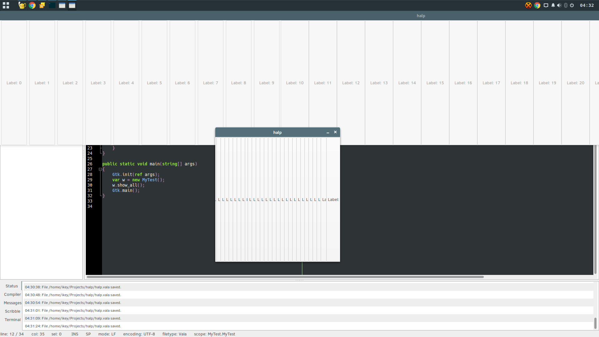Screen dimensions: 599x337
Task: Click code line 'var w = new MyTest();'
Action: [x=138, y=180]
